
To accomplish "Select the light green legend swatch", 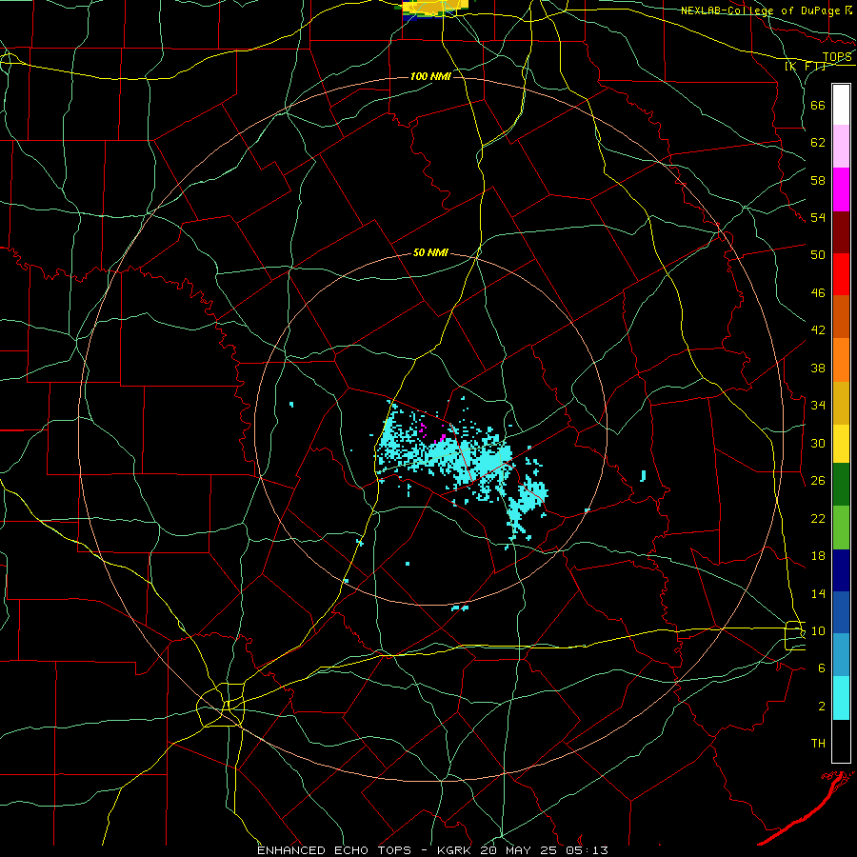I will [x=841, y=528].
